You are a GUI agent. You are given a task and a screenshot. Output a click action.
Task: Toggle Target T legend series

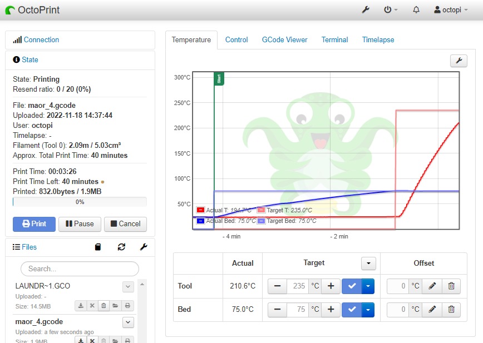[x=261, y=210]
